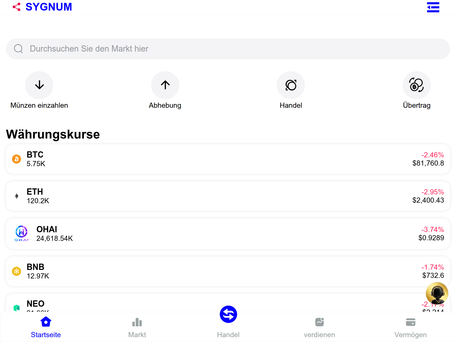456x342 pixels.
Task: Click the search magnifier icon
Action: pos(18,49)
